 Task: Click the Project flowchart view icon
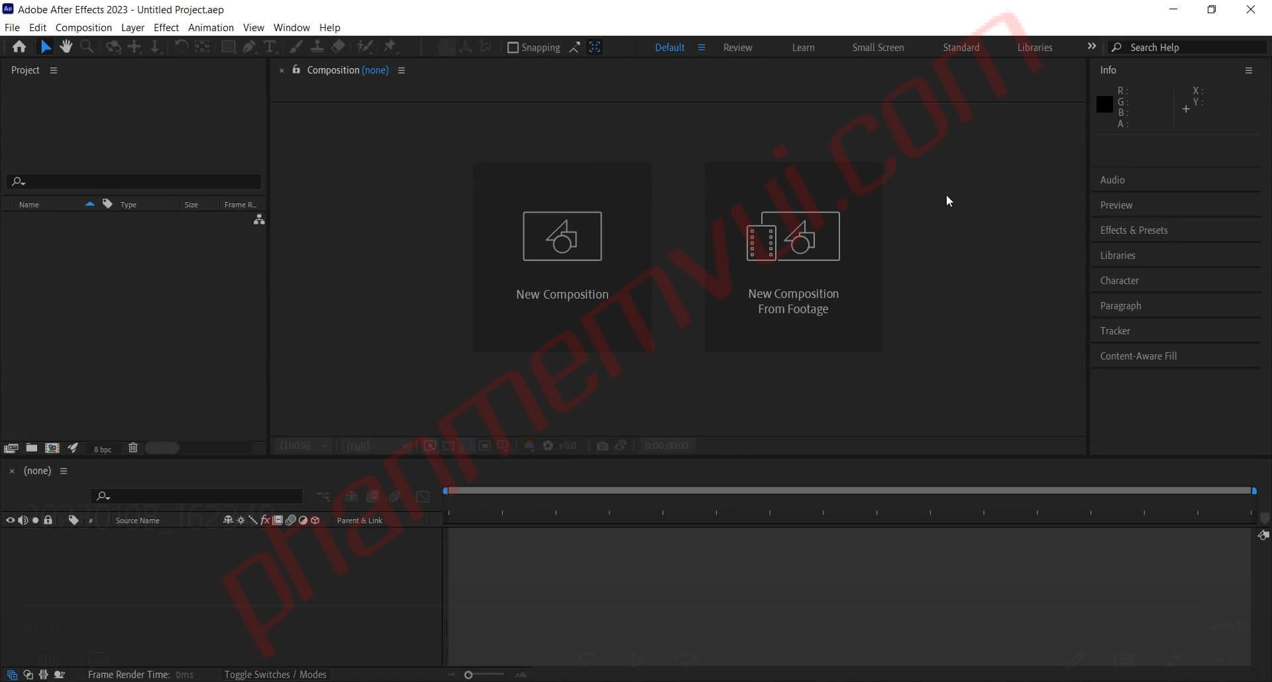coord(259,220)
